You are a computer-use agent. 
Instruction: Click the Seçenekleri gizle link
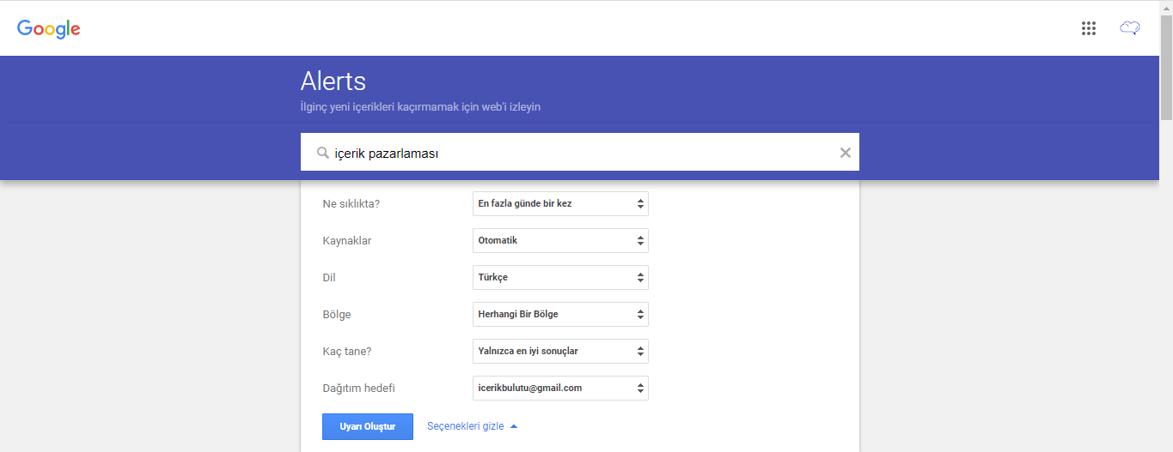(x=472, y=426)
